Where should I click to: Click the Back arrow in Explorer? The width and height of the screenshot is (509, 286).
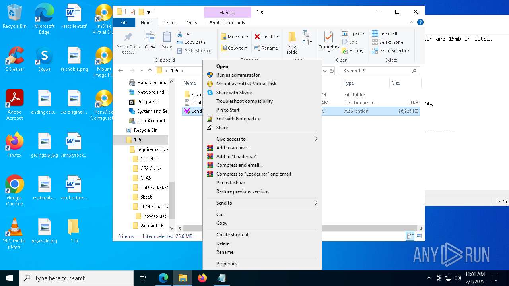coord(120,71)
